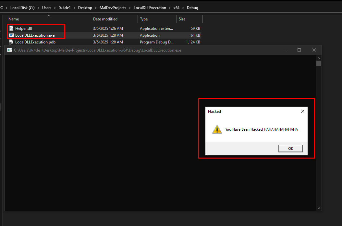Expand the chevron after LocalDLLExecution breadcrumb
This screenshot has height=226, width=342.
pyautogui.click(x=170, y=8)
